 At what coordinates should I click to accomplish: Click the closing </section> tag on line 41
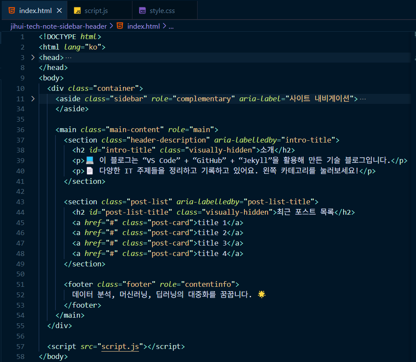pyautogui.click(x=85, y=181)
